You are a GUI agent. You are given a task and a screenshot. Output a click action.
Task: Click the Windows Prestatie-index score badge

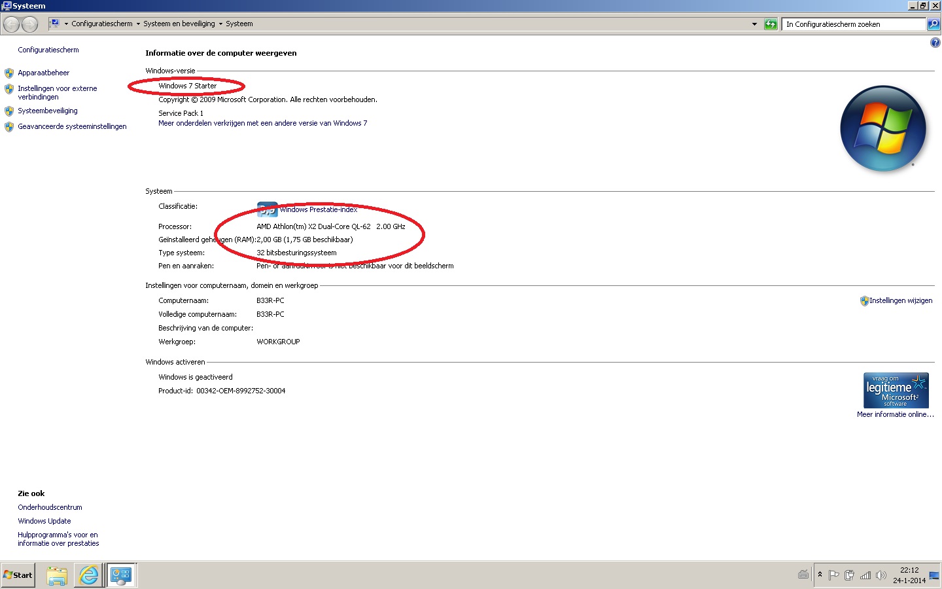point(267,209)
